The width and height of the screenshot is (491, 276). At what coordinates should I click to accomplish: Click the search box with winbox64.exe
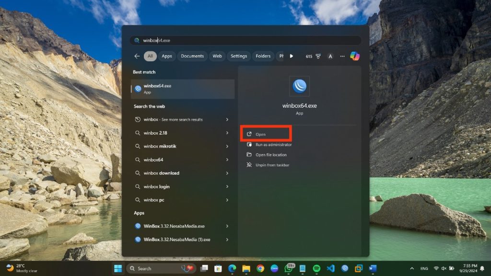[x=245, y=41]
